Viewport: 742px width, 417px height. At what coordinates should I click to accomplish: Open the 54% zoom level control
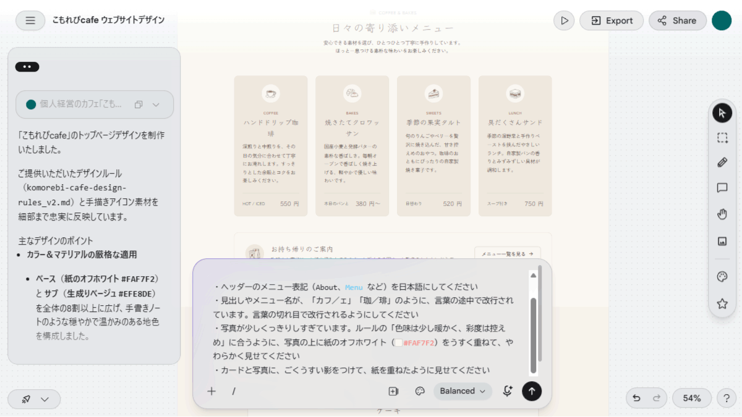tap(692, 398)
